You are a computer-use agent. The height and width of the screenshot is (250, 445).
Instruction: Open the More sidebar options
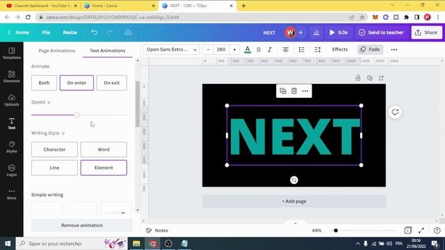[x=12, y=194]
